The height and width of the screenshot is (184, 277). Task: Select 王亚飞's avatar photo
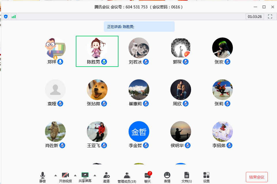(97, 132)
